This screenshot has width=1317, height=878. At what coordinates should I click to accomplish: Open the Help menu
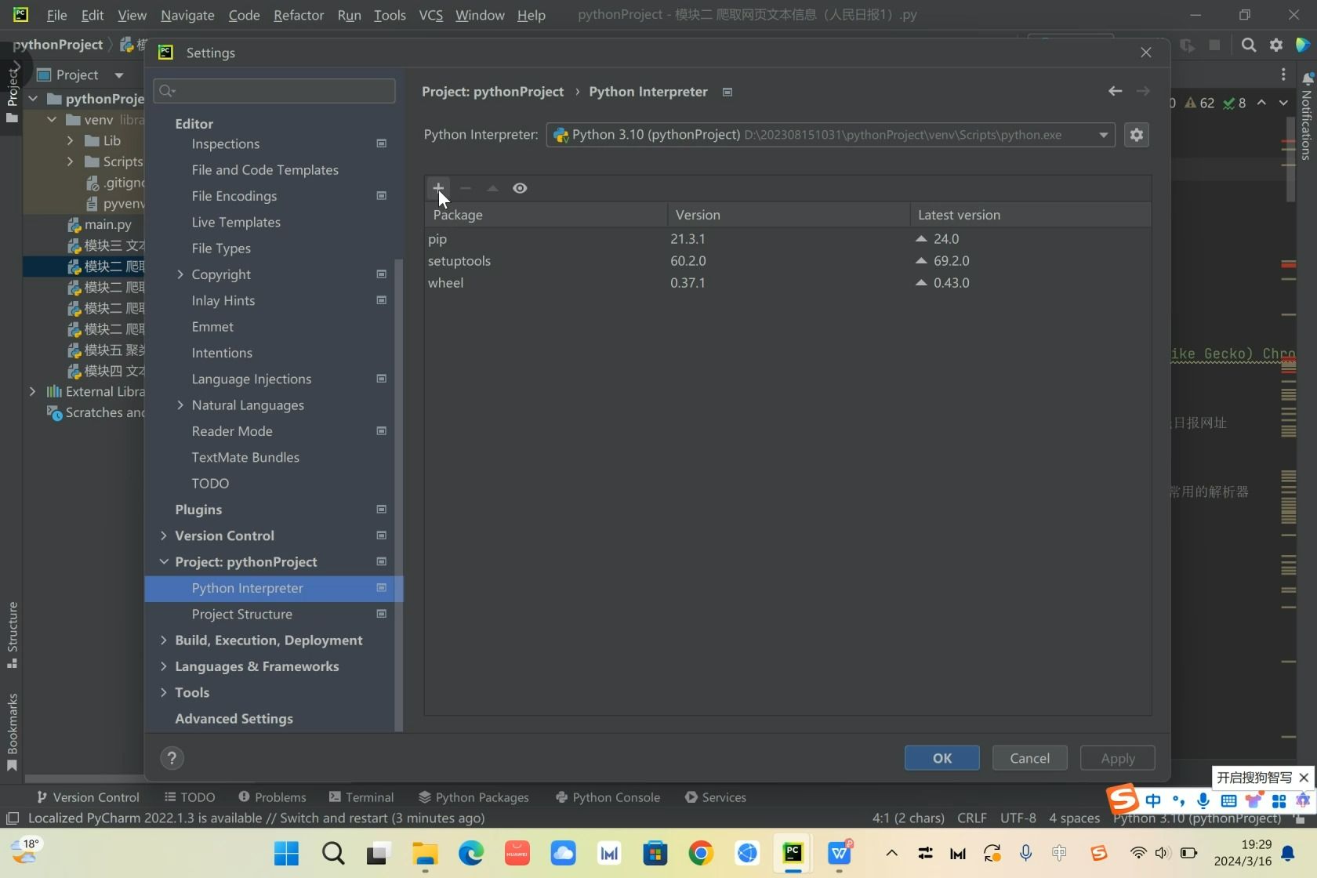pos(531,15)
